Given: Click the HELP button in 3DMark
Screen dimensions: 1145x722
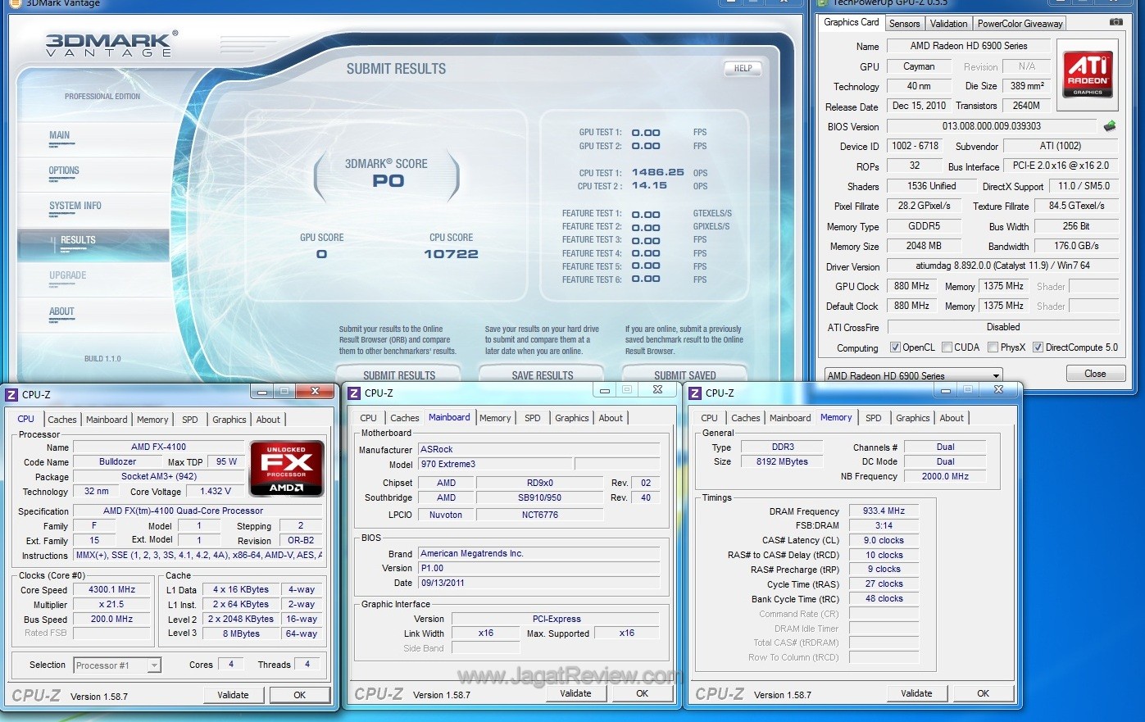Looking at the screenshot, I should tap(743, 69).
